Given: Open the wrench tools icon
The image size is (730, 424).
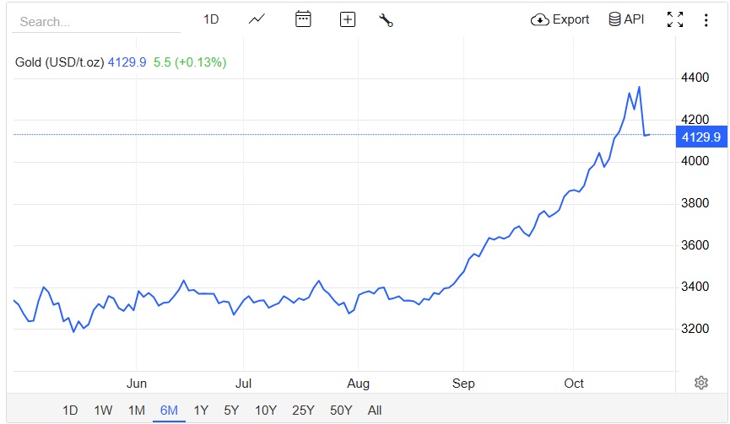Looking at the screenshot, I should click(387, 20).
